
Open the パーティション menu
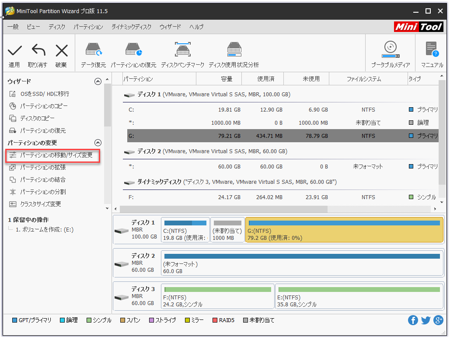[88, 27]
